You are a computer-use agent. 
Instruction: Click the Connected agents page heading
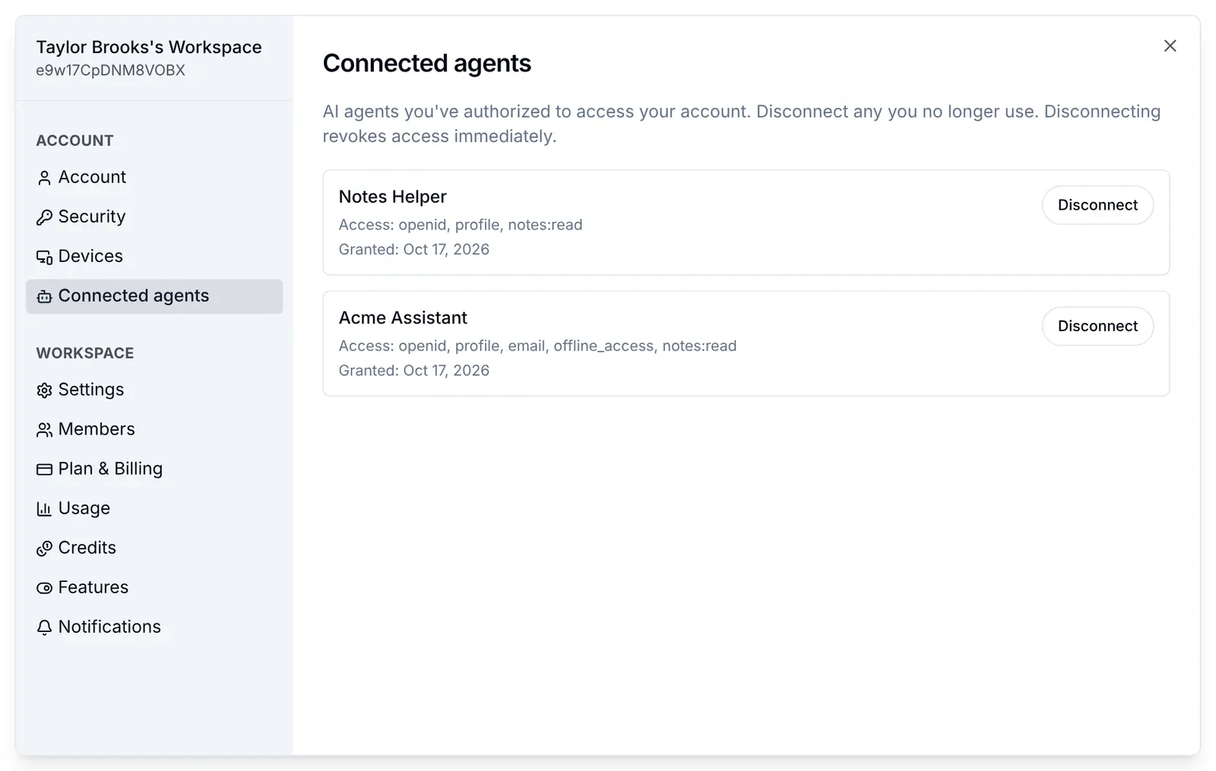tap(426, 63)
